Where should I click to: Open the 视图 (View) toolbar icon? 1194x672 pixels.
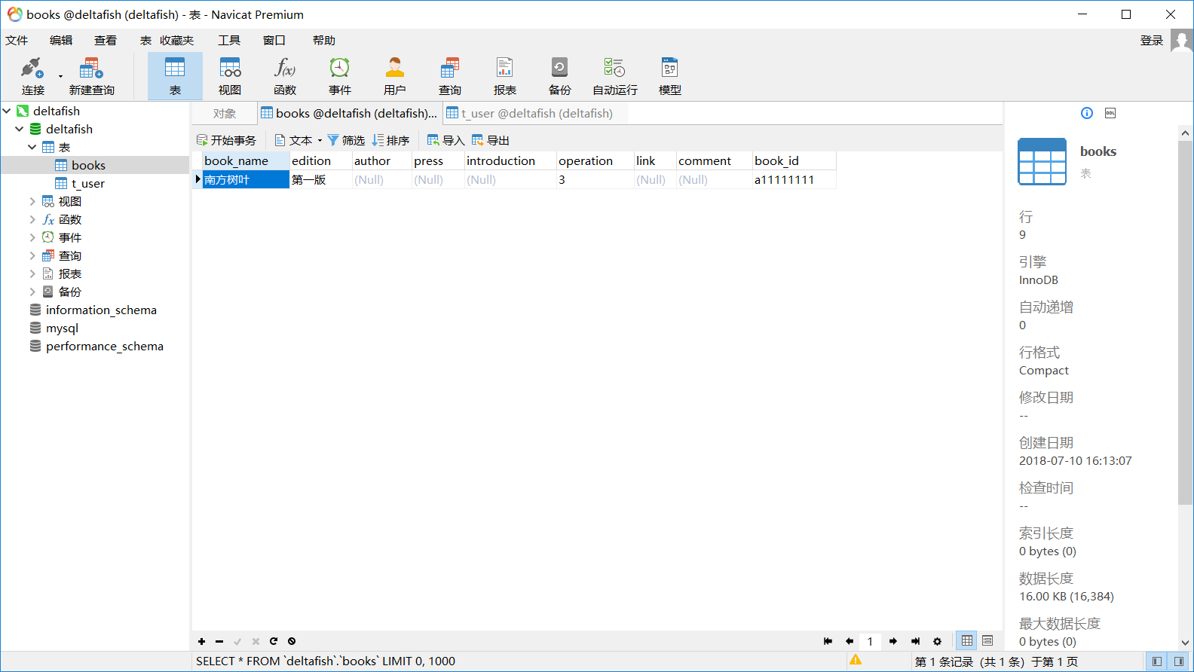tap(230, 76)
